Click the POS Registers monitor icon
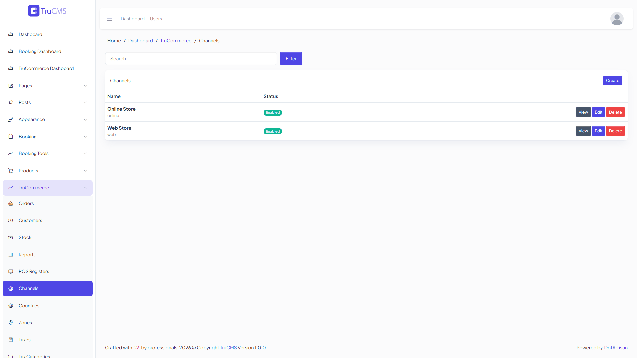 click(x=11, y=271)
